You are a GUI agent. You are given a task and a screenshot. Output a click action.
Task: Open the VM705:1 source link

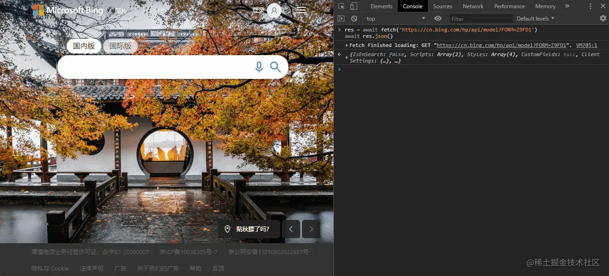[587, 45]
